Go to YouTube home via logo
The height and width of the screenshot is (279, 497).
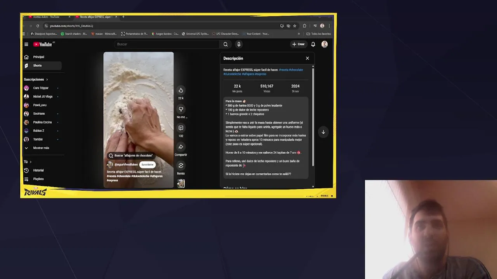point(43,44)
